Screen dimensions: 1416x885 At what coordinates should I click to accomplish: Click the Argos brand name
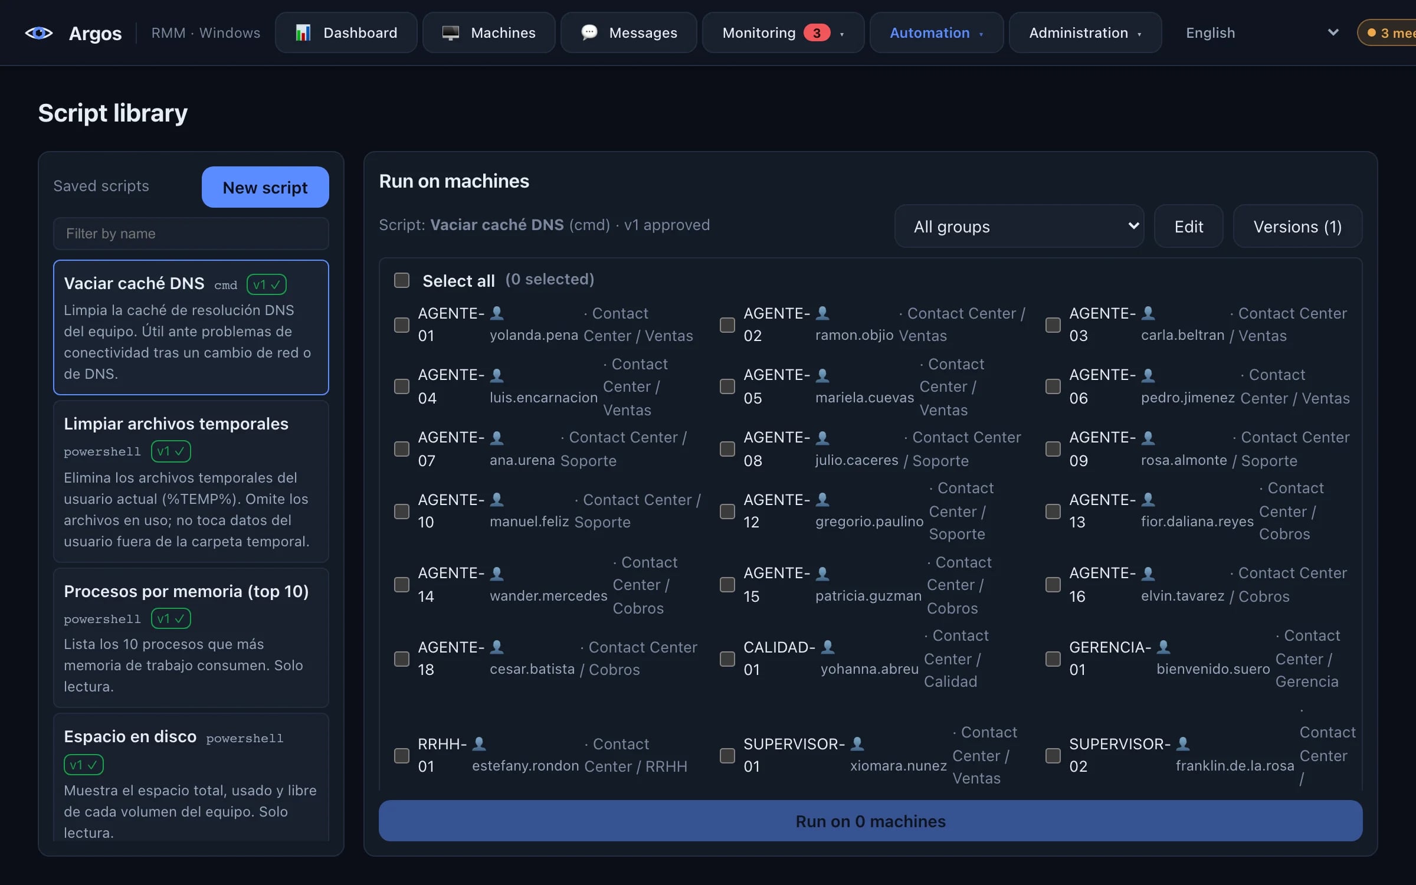click(96, 34)
